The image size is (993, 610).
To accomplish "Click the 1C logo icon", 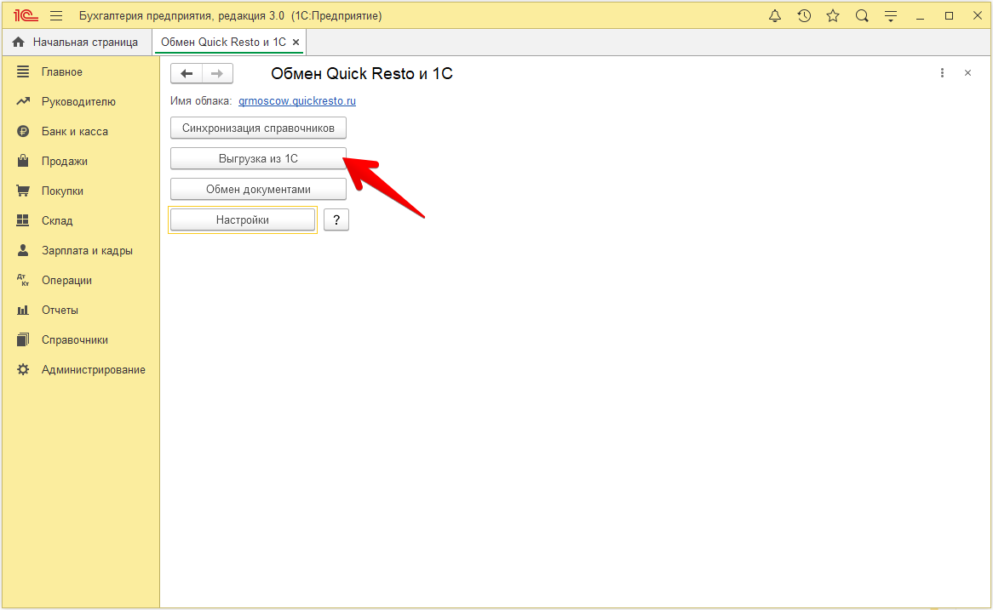I will pos(26,16).
